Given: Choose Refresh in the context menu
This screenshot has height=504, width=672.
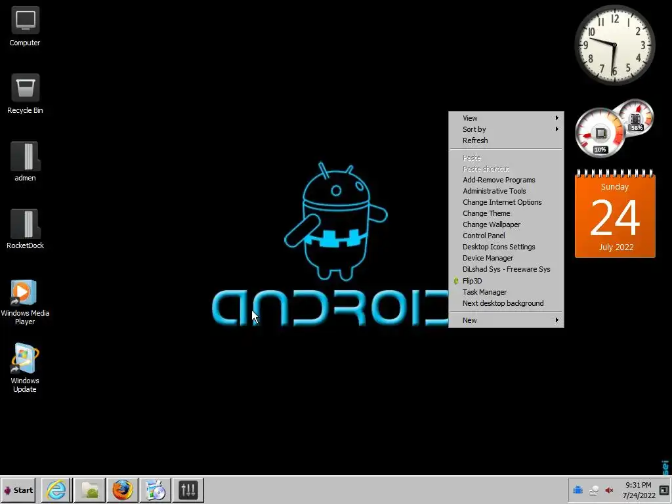Looking at the screenshot, I should tap(506, 140).
